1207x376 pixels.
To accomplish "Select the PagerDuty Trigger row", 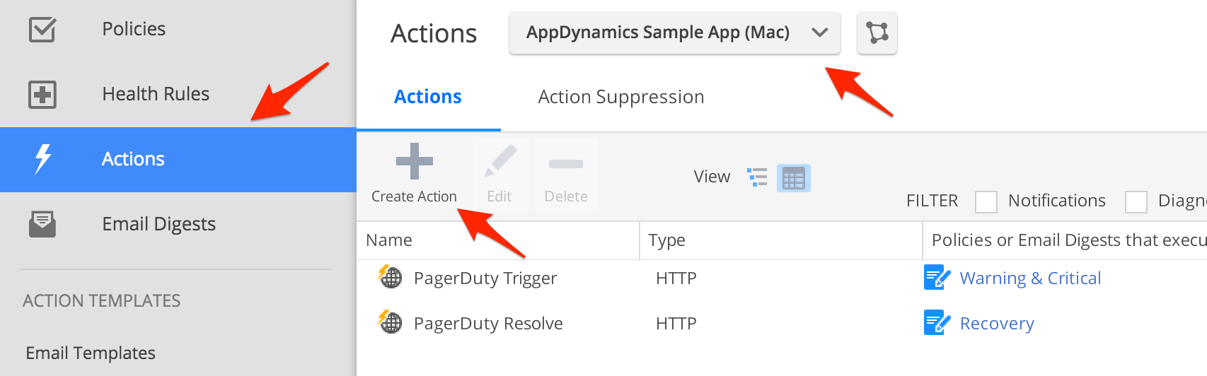I will (485, 278).
